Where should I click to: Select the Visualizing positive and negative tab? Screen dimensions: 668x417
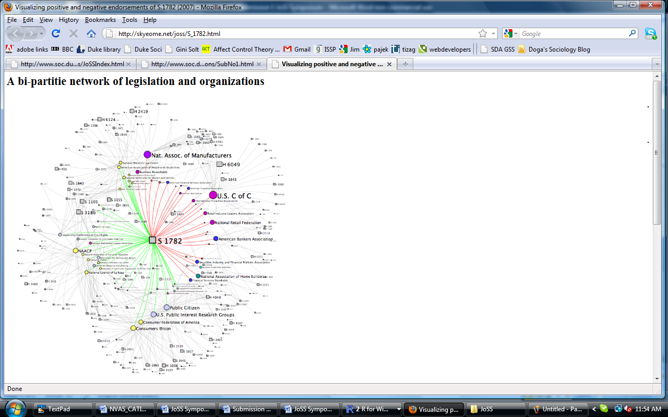pos(332,64)
